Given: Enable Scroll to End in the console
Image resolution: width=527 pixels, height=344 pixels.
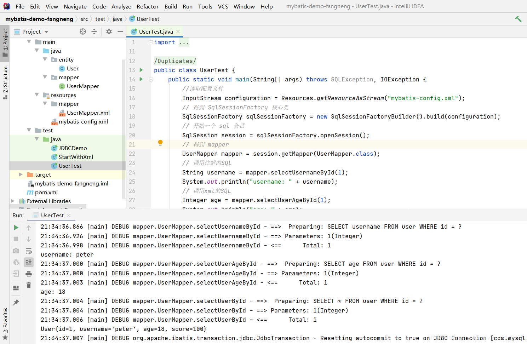Looking at the screenshot, I should tap(29, 262).
